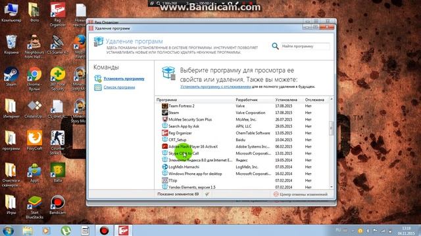The width and height of the screenshot is (421, 236).
Task: Open the Mozilla Firefox desktop shortcut
Action: pos(80,47)
